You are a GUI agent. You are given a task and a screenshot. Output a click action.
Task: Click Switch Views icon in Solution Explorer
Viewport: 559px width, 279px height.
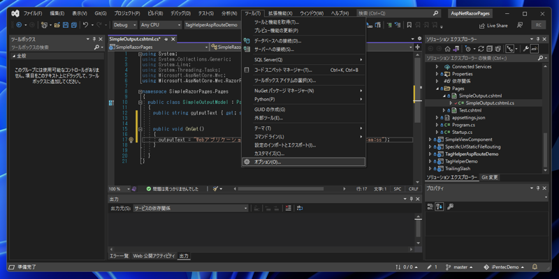(456, 49)
